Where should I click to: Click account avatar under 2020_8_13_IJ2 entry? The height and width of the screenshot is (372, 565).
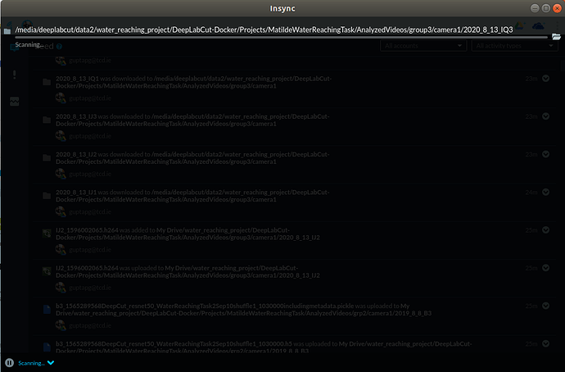click(x=61, y=174)
